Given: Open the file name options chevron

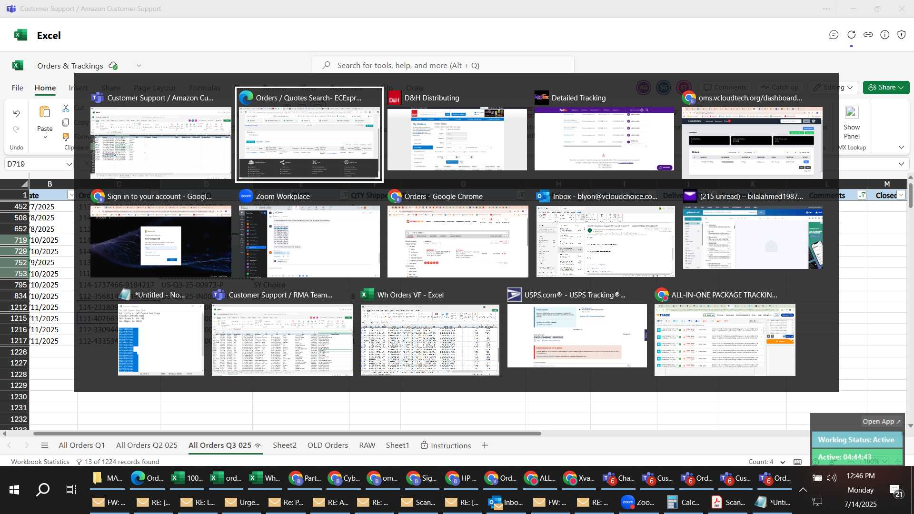Looking at the screenshot, I should point(139,66).
